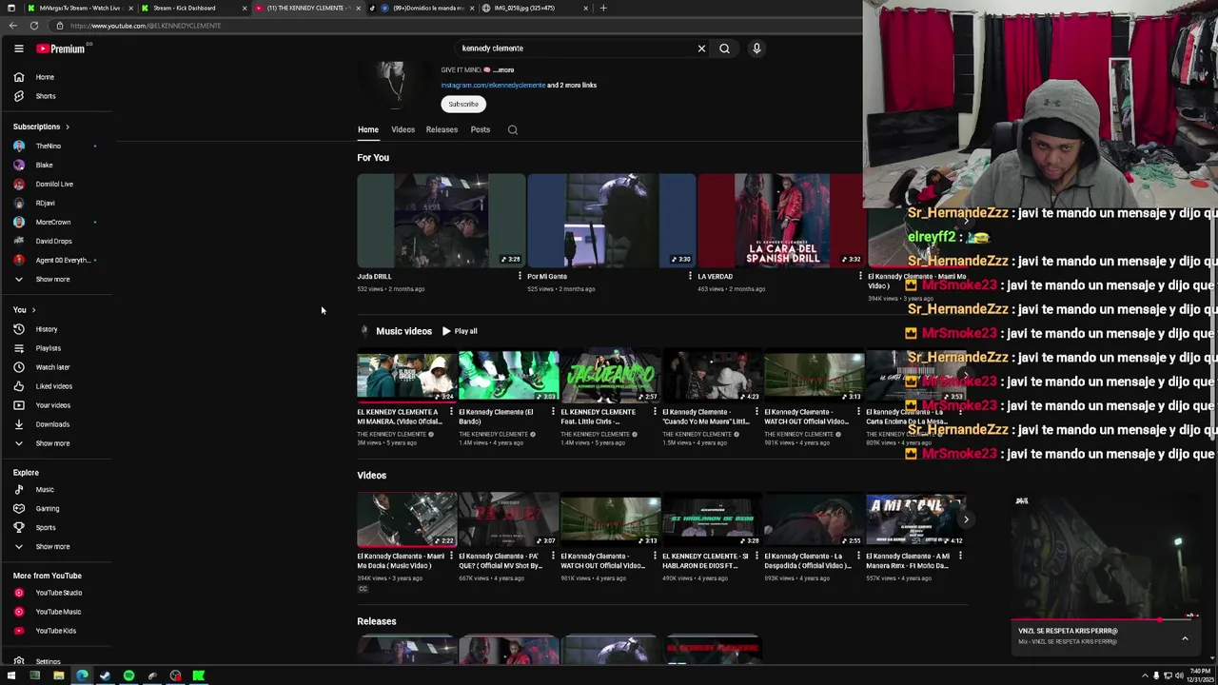Switch to the channel Releases tab
The height and width of the screenshot is (685, 1218).
click(x=442, y=130)
